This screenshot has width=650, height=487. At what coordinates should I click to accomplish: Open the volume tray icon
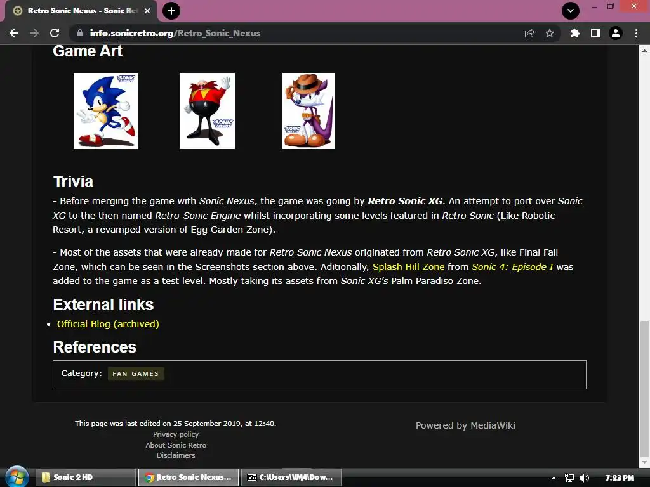pos(585,478)
